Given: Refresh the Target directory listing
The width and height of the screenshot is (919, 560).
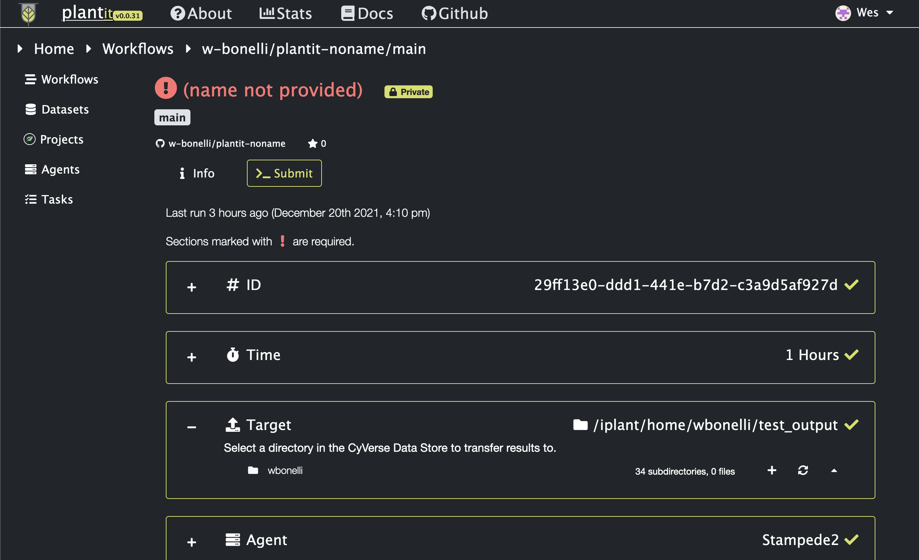Looking at the screenshot, I should point(803,470).
